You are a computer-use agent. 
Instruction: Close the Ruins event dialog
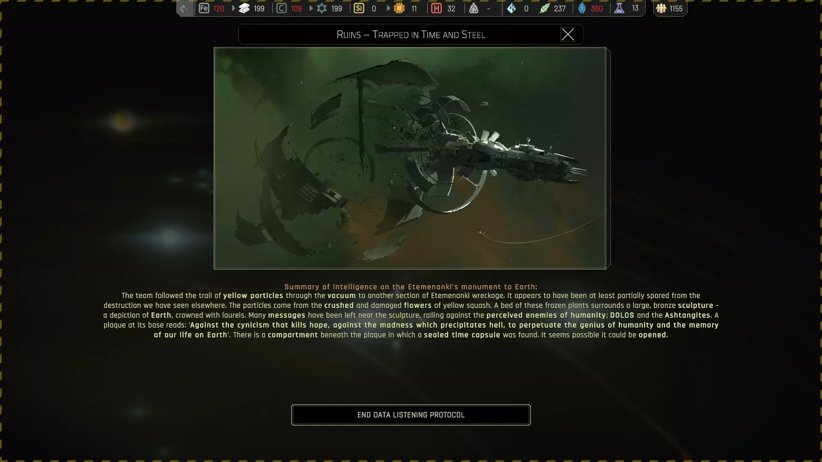click(x=567, y=34)
